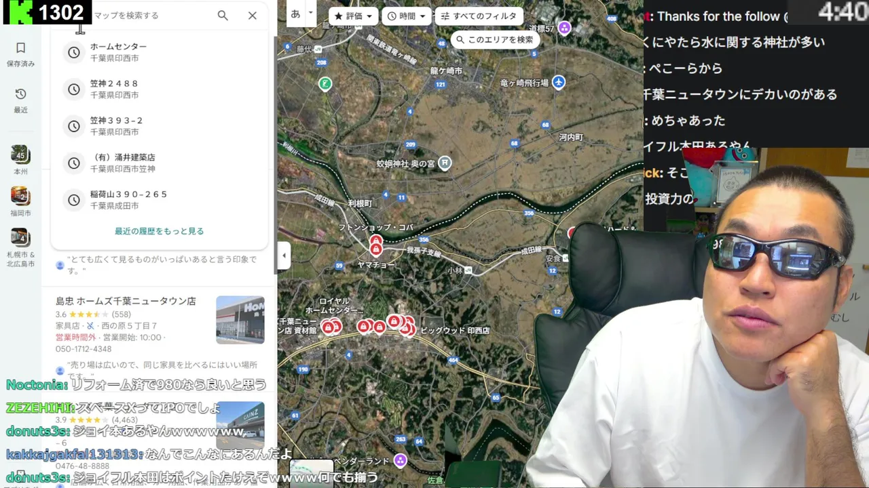
Task: Click the clock icon beside ホームセンター
Action: (74, 52)
